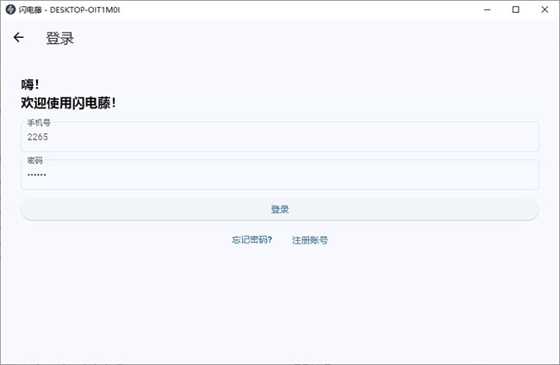Close the 闪电藤 window

(542, 9)
